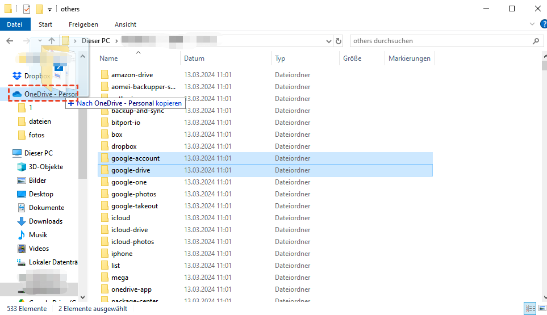Refresh the current folder view
This screenshot has width=547, height=315.
[339, 41]
